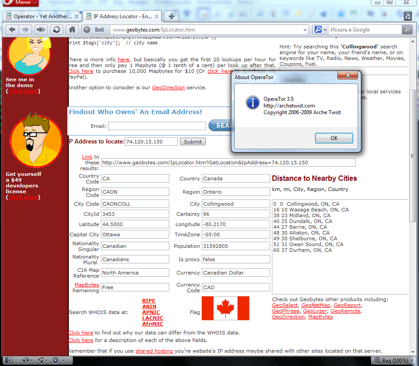Image resolution: width=419 pixels, height=366 pixels.
Task: Click the Canadian flag image
Action: click(225, 308)
